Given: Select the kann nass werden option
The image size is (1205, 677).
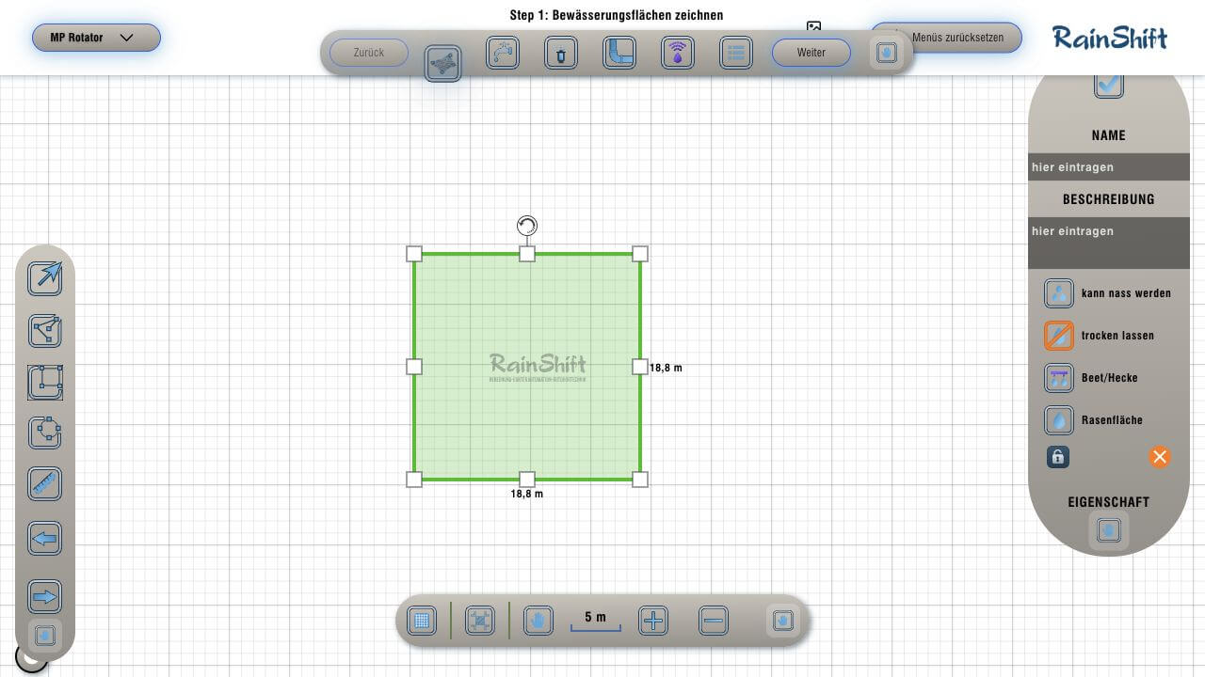Looking at the screenshot, I should (1109, 293).
